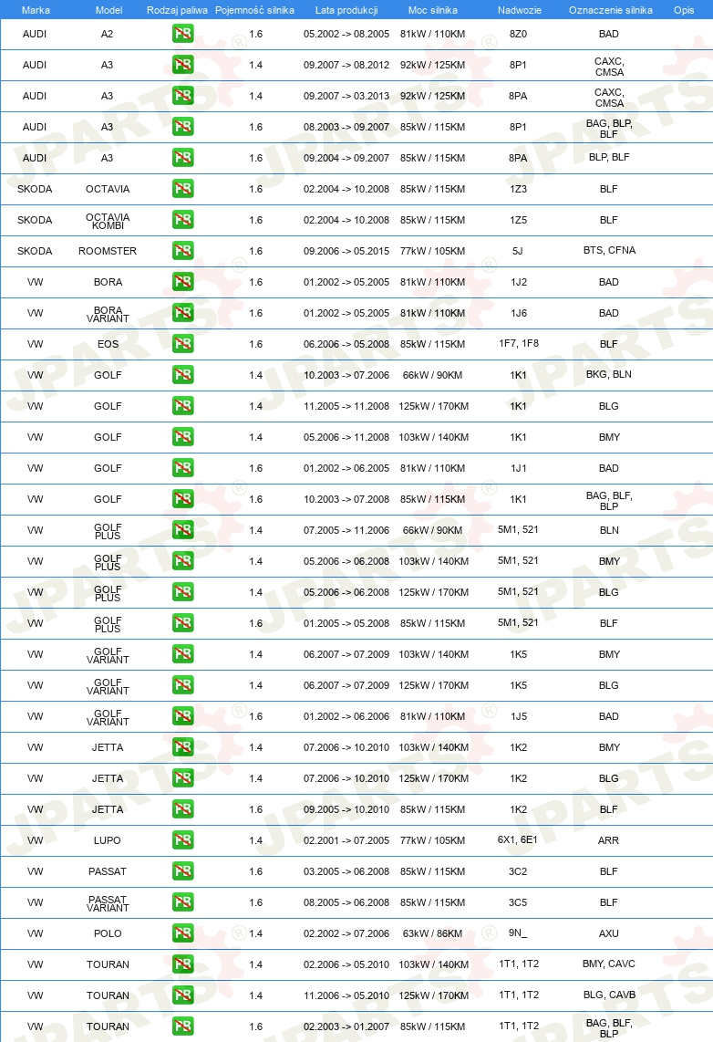Click the fuel icon in the PASSAT 3C2 row
Screen dimensions: 713x1042
182,871
